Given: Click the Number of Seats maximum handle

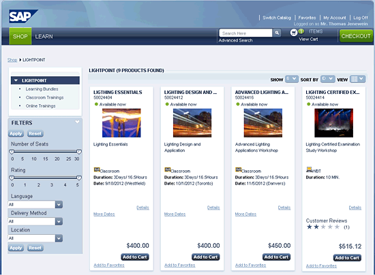Looking at the screenshot, I should coord(79,152).
